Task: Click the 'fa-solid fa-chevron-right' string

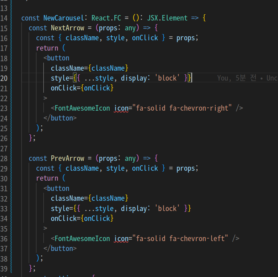Action: [x=182, y=108]
